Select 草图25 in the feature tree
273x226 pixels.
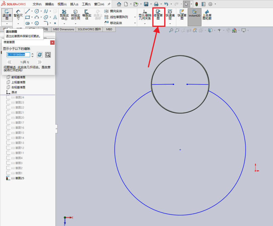point(17,178)
